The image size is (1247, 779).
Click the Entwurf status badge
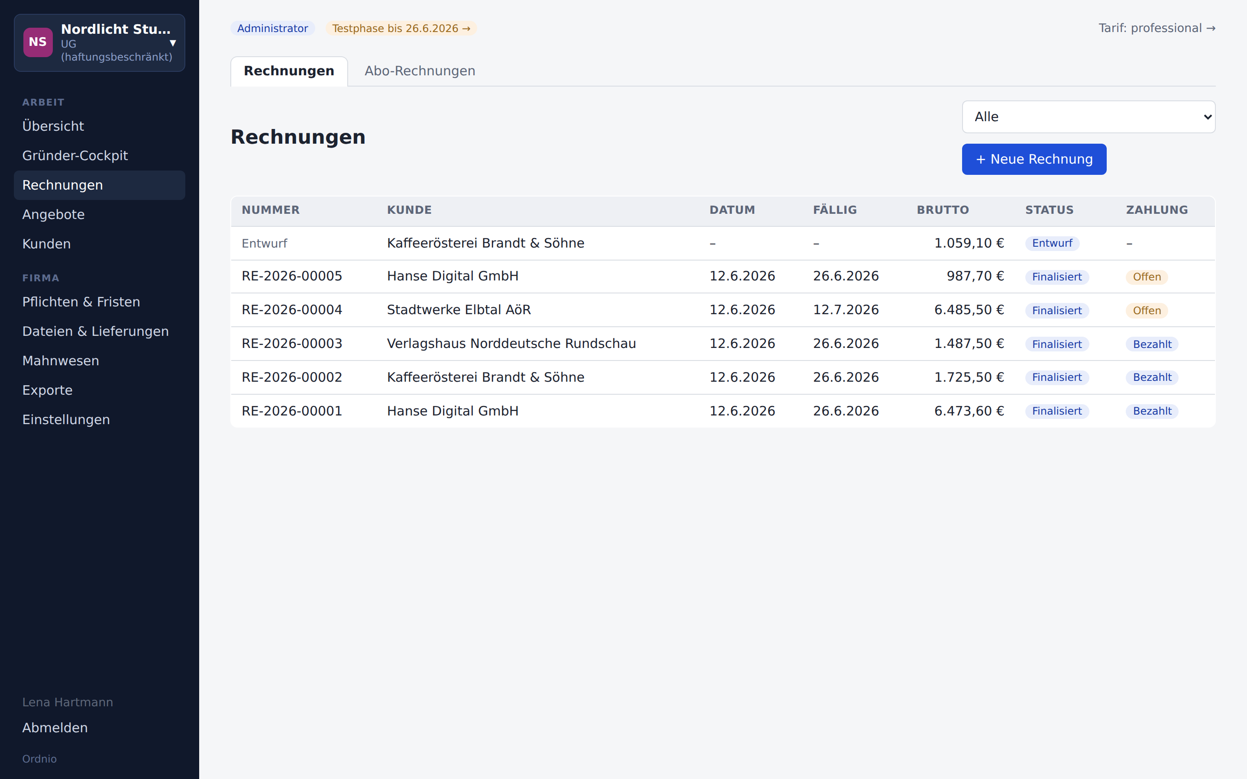pyautogui.click(x=1052, y=243)
